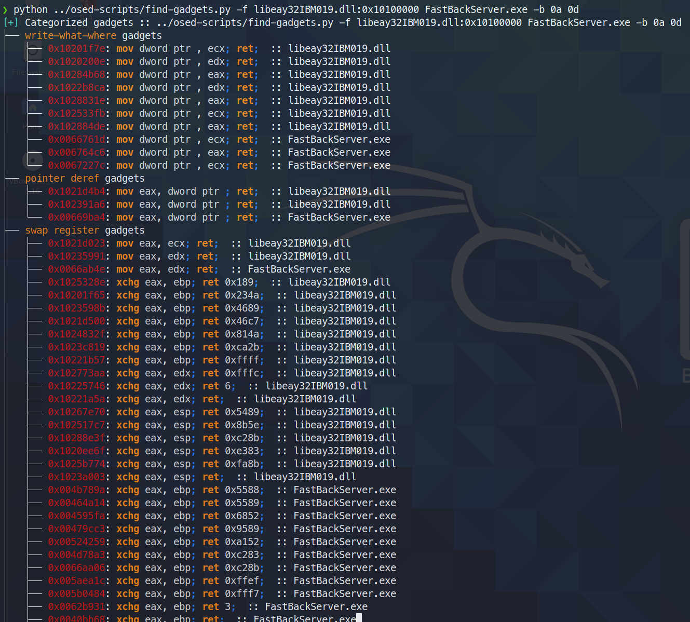The height and width of the screenshot is (622, 690).
Task: Click the '[+] Categorized gadgets' output line
Action: coord(343,23)
